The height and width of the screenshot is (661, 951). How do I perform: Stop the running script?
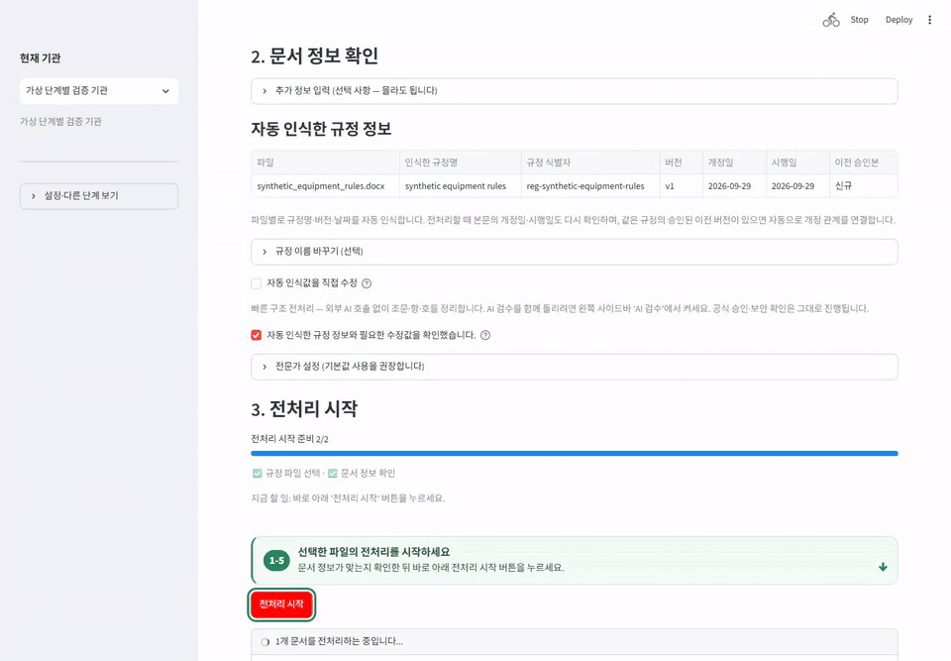point(859,20)
